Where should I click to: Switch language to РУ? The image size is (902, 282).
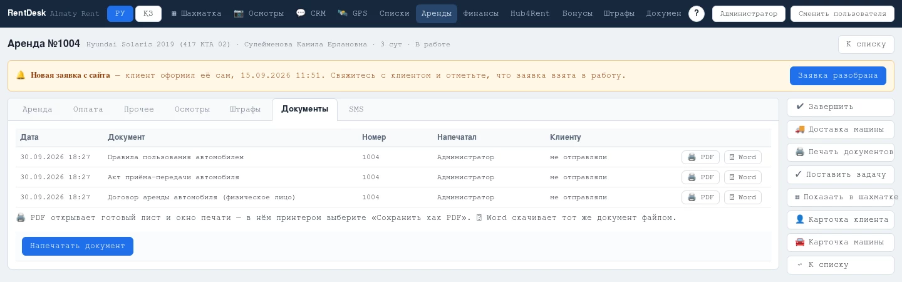tap(120, 14)
